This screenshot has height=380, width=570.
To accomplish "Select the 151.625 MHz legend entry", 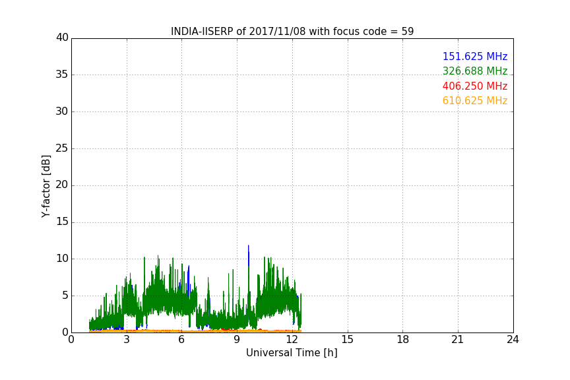I will [475, 56].
